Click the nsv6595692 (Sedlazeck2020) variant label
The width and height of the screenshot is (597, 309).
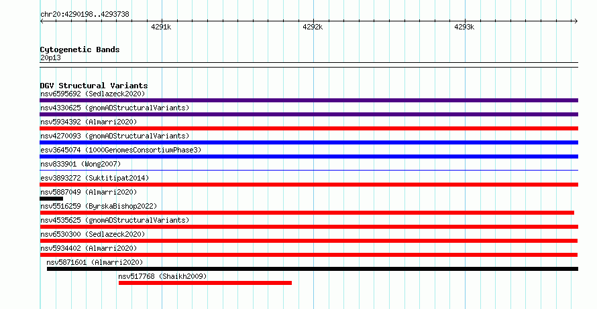point(93,94)
